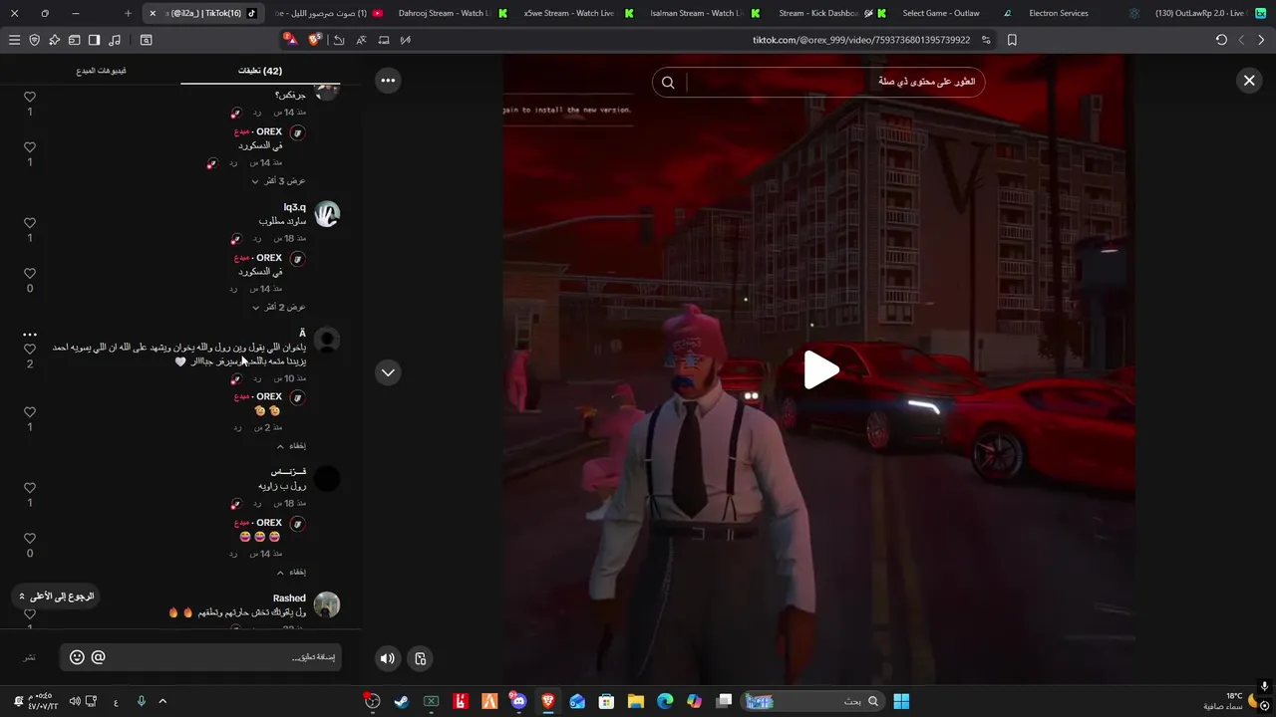The width and height of the screenshot is (1276, 717).
Task: Open OREX creator name in last reply
Action: pyautogui.click(x=269, y=523)
